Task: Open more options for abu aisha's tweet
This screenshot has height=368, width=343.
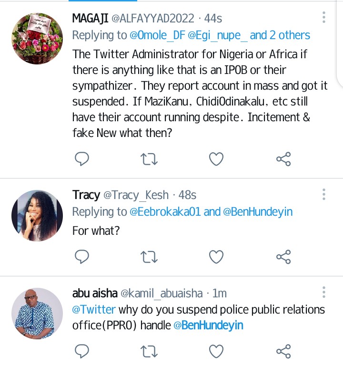Action: click(324, 292)
